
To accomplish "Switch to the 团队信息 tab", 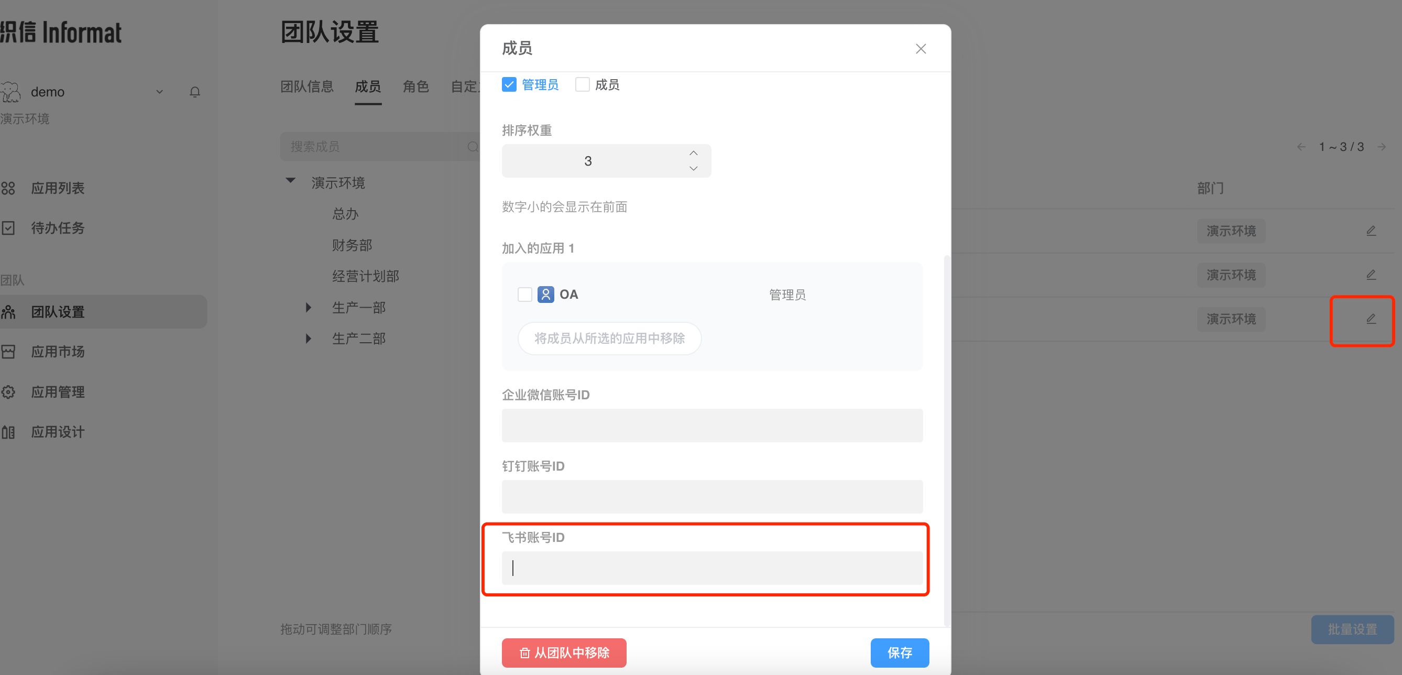I will pos(306,86).
